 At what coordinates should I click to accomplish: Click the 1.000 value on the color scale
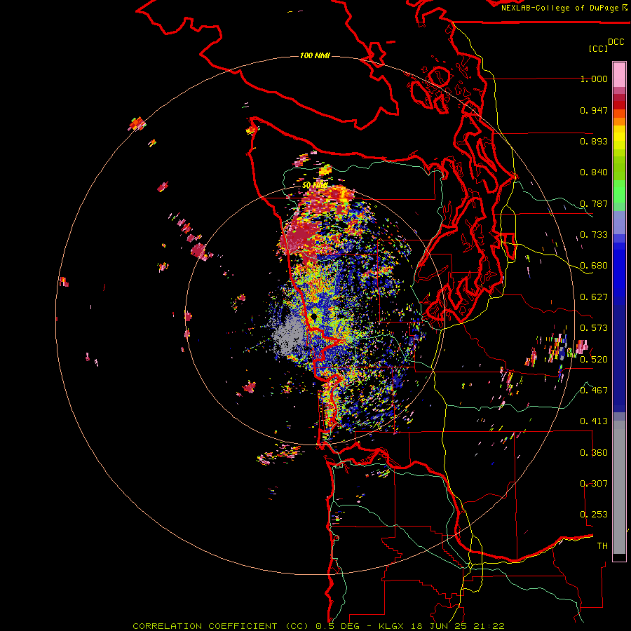(594, 79)
